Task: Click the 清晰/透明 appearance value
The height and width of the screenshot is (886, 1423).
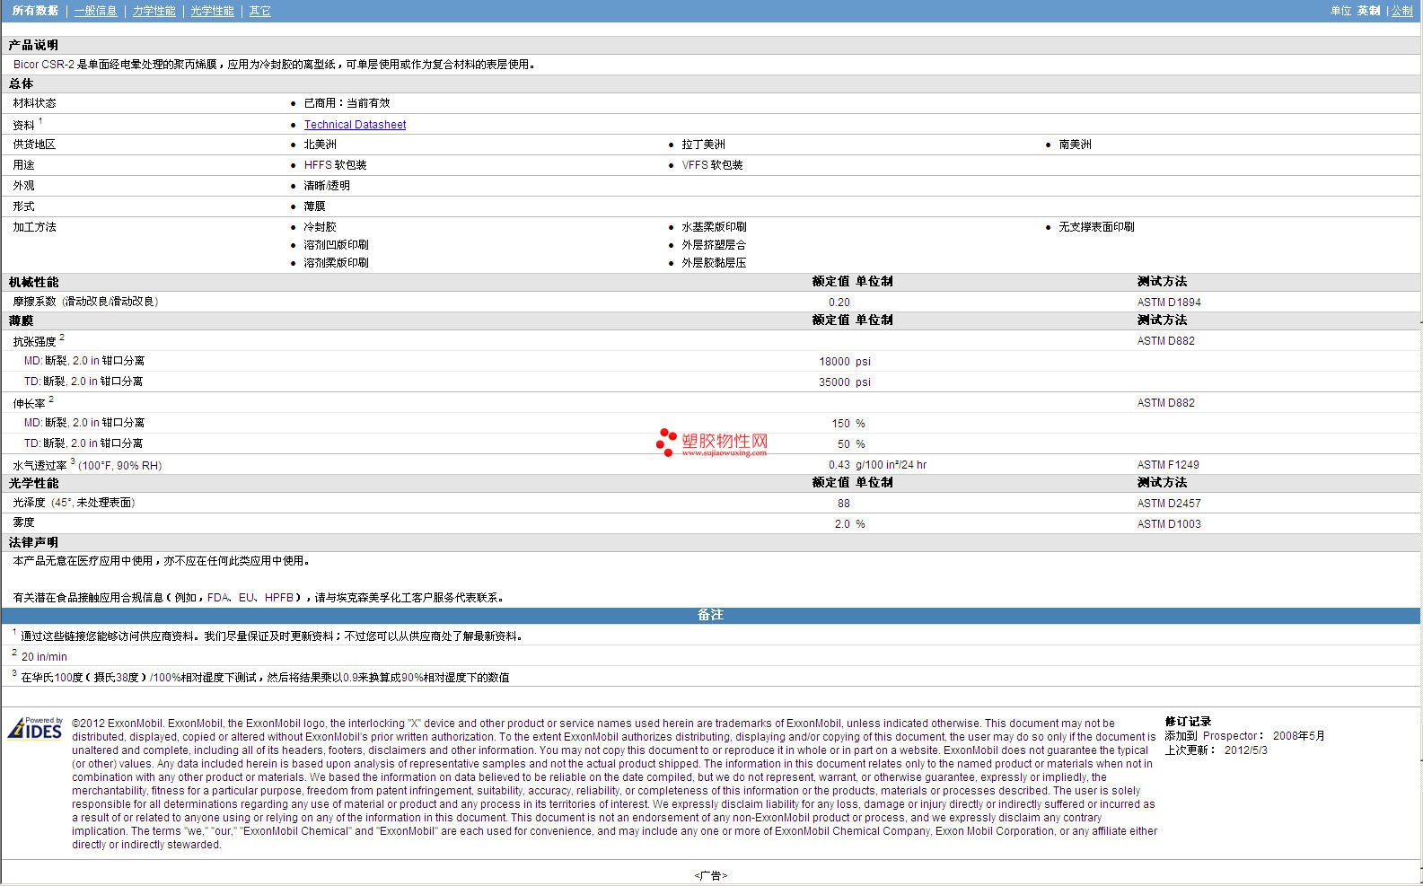Action: click(x=327, y=186)
